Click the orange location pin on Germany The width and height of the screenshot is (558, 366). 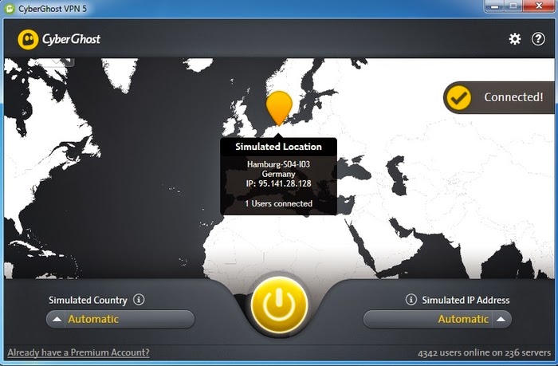point(279,108)
